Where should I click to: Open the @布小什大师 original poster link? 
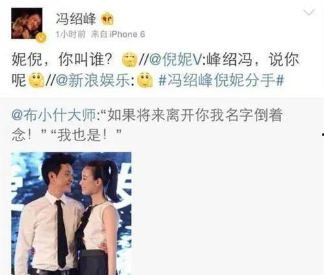coord(55,115)
